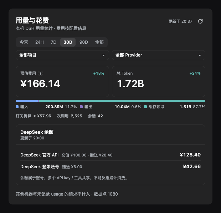
Task: Open the 全部 Provider dropdown
Action: point(159,55)
